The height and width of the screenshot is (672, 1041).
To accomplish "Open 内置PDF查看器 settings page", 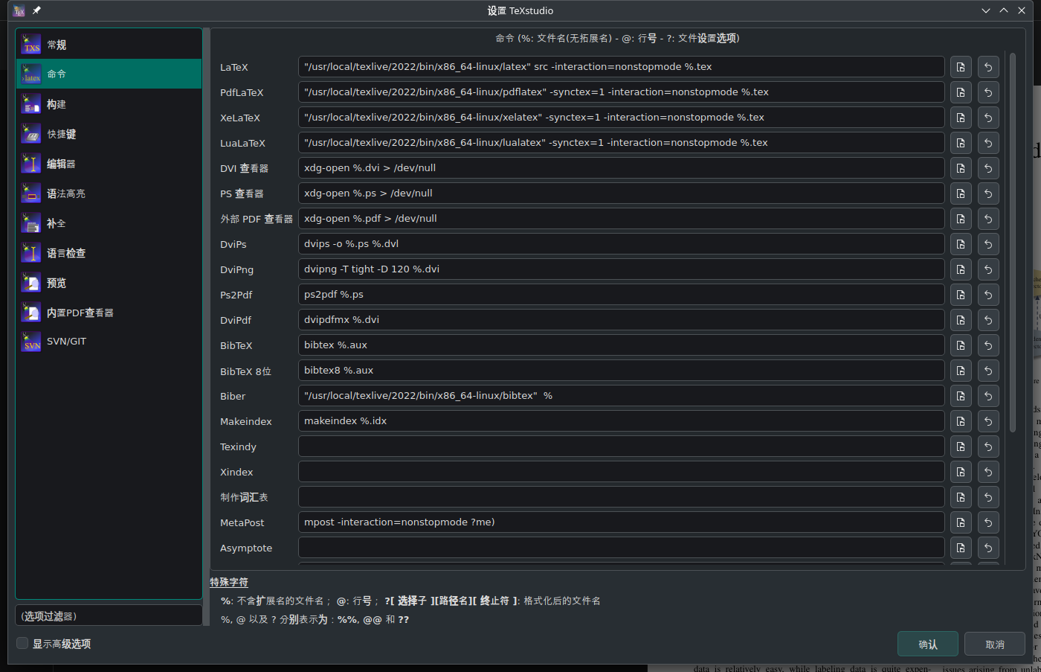I will 109,313.
